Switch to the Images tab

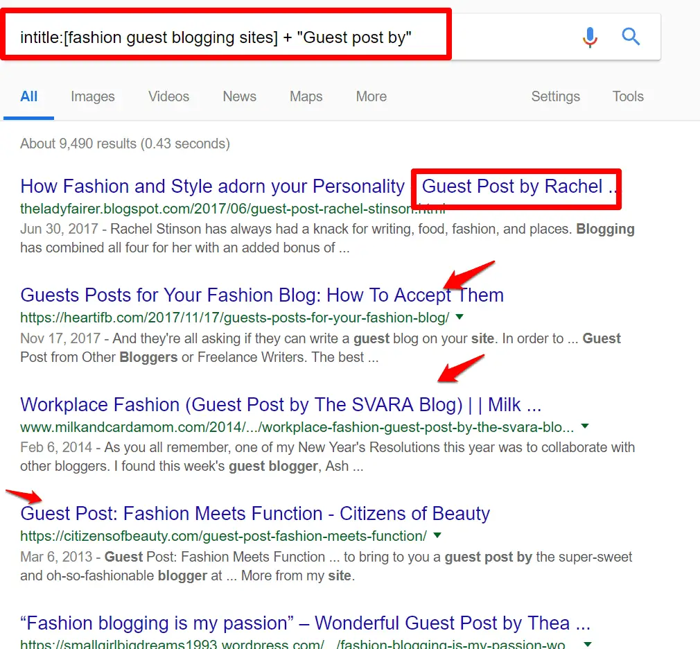pyautogui.click(x=93, y=96)
